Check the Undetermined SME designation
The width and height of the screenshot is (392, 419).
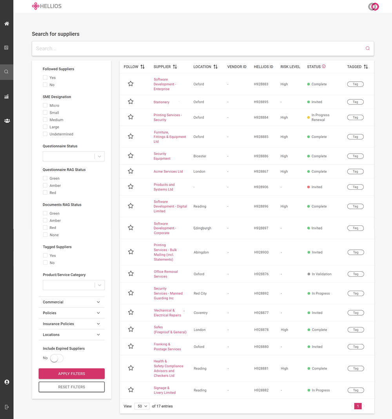click(x=45, y=134)
